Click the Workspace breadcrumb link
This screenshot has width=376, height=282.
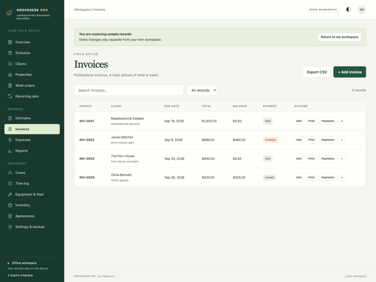point(82,10)
